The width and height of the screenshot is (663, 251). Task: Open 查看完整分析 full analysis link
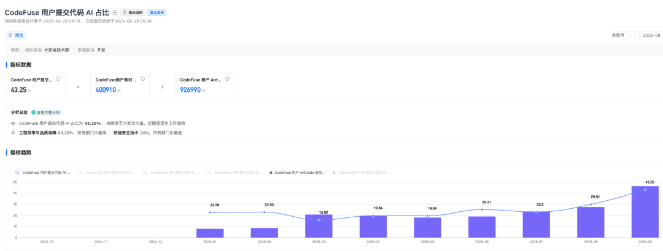47,113
